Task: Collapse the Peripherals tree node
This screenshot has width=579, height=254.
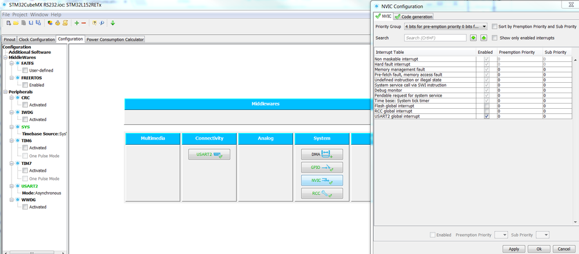Action: [x=6, y=92]
